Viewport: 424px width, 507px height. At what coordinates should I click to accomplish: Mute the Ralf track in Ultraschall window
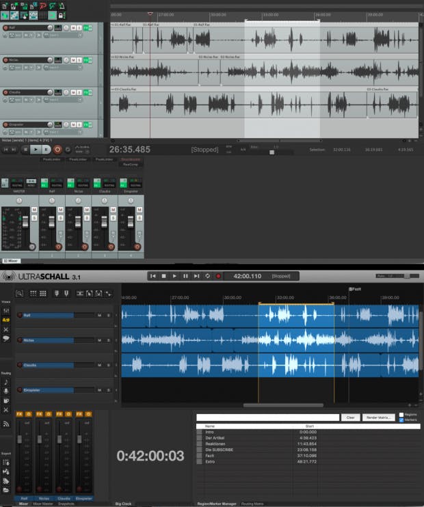pos(99,315)
